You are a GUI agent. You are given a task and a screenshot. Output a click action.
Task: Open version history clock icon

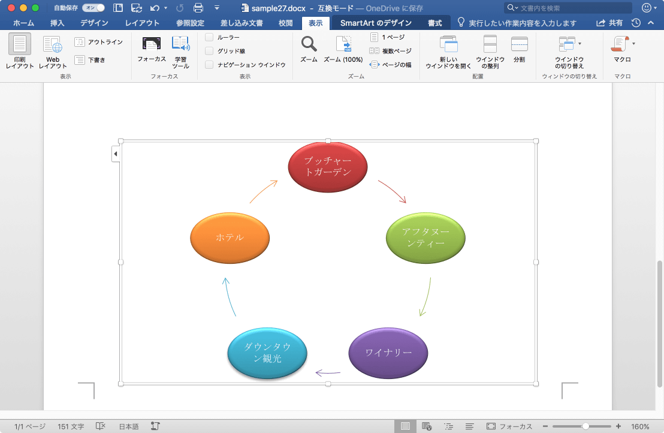coord(636,23)
